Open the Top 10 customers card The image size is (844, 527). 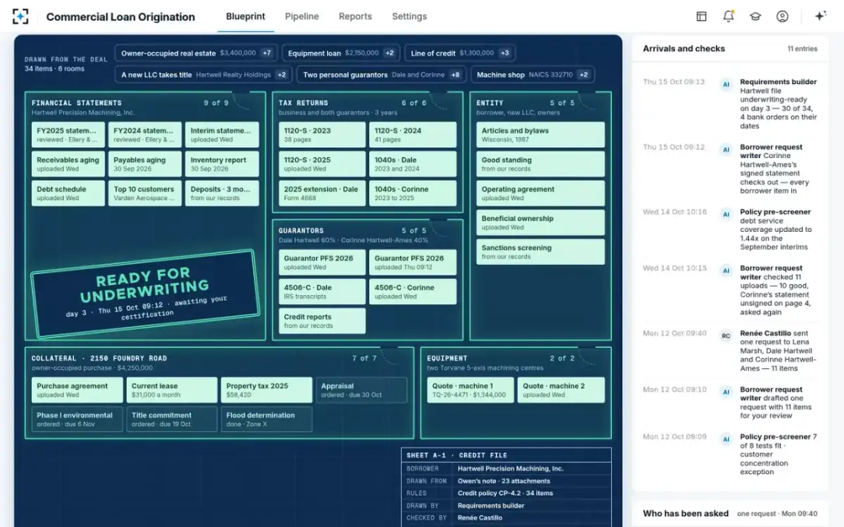[x=145, y=193]
